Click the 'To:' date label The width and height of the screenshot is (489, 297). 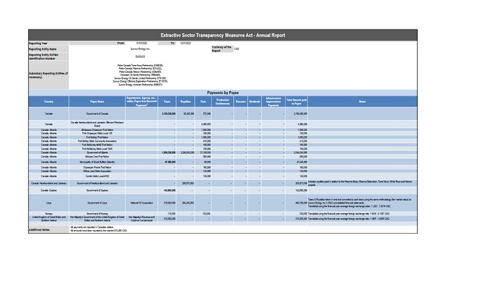172,43
